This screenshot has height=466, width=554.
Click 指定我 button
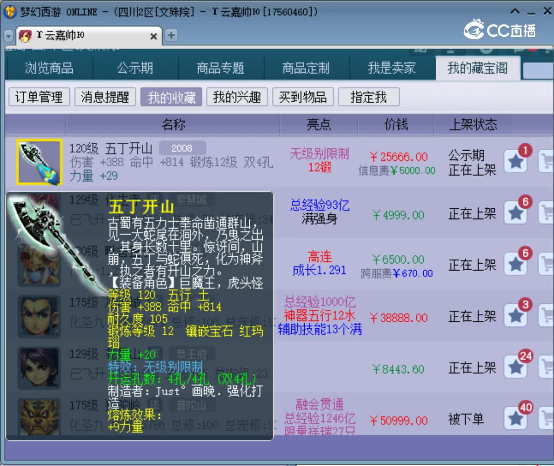tap(369, 97)
